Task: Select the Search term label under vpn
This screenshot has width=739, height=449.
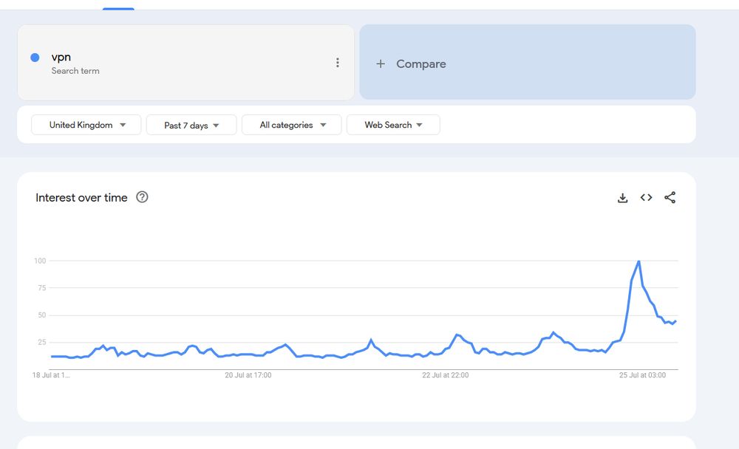Action: 75,71
